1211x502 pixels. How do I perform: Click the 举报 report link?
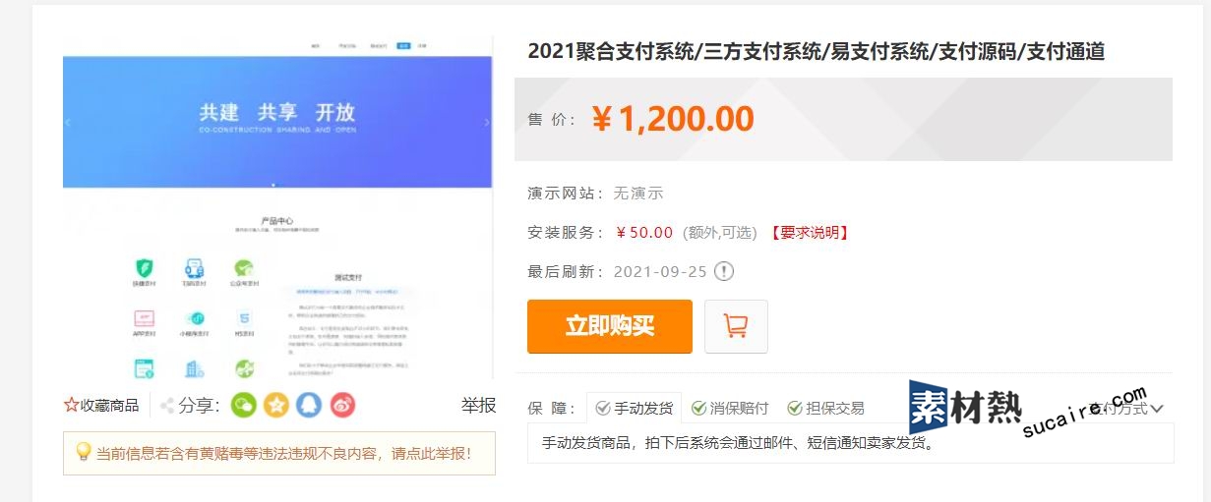[478, 405]
